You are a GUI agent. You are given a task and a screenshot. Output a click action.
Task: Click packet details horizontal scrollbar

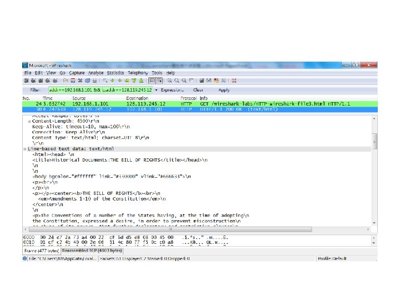pos(171,229)
